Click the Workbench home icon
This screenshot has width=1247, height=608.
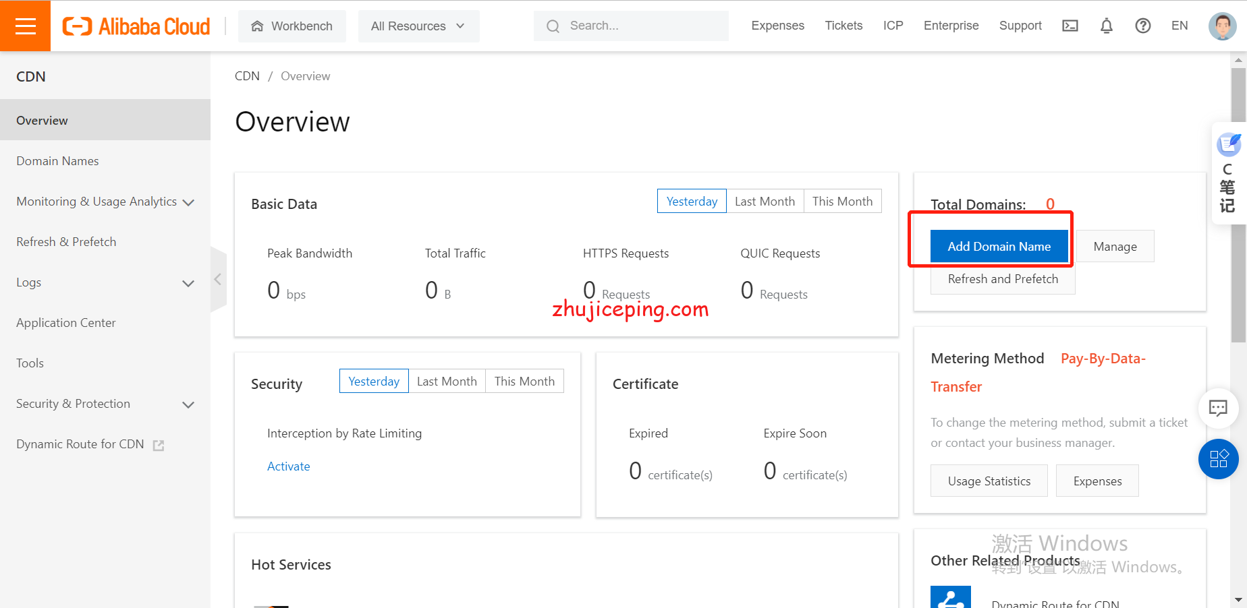click(257, 26)
